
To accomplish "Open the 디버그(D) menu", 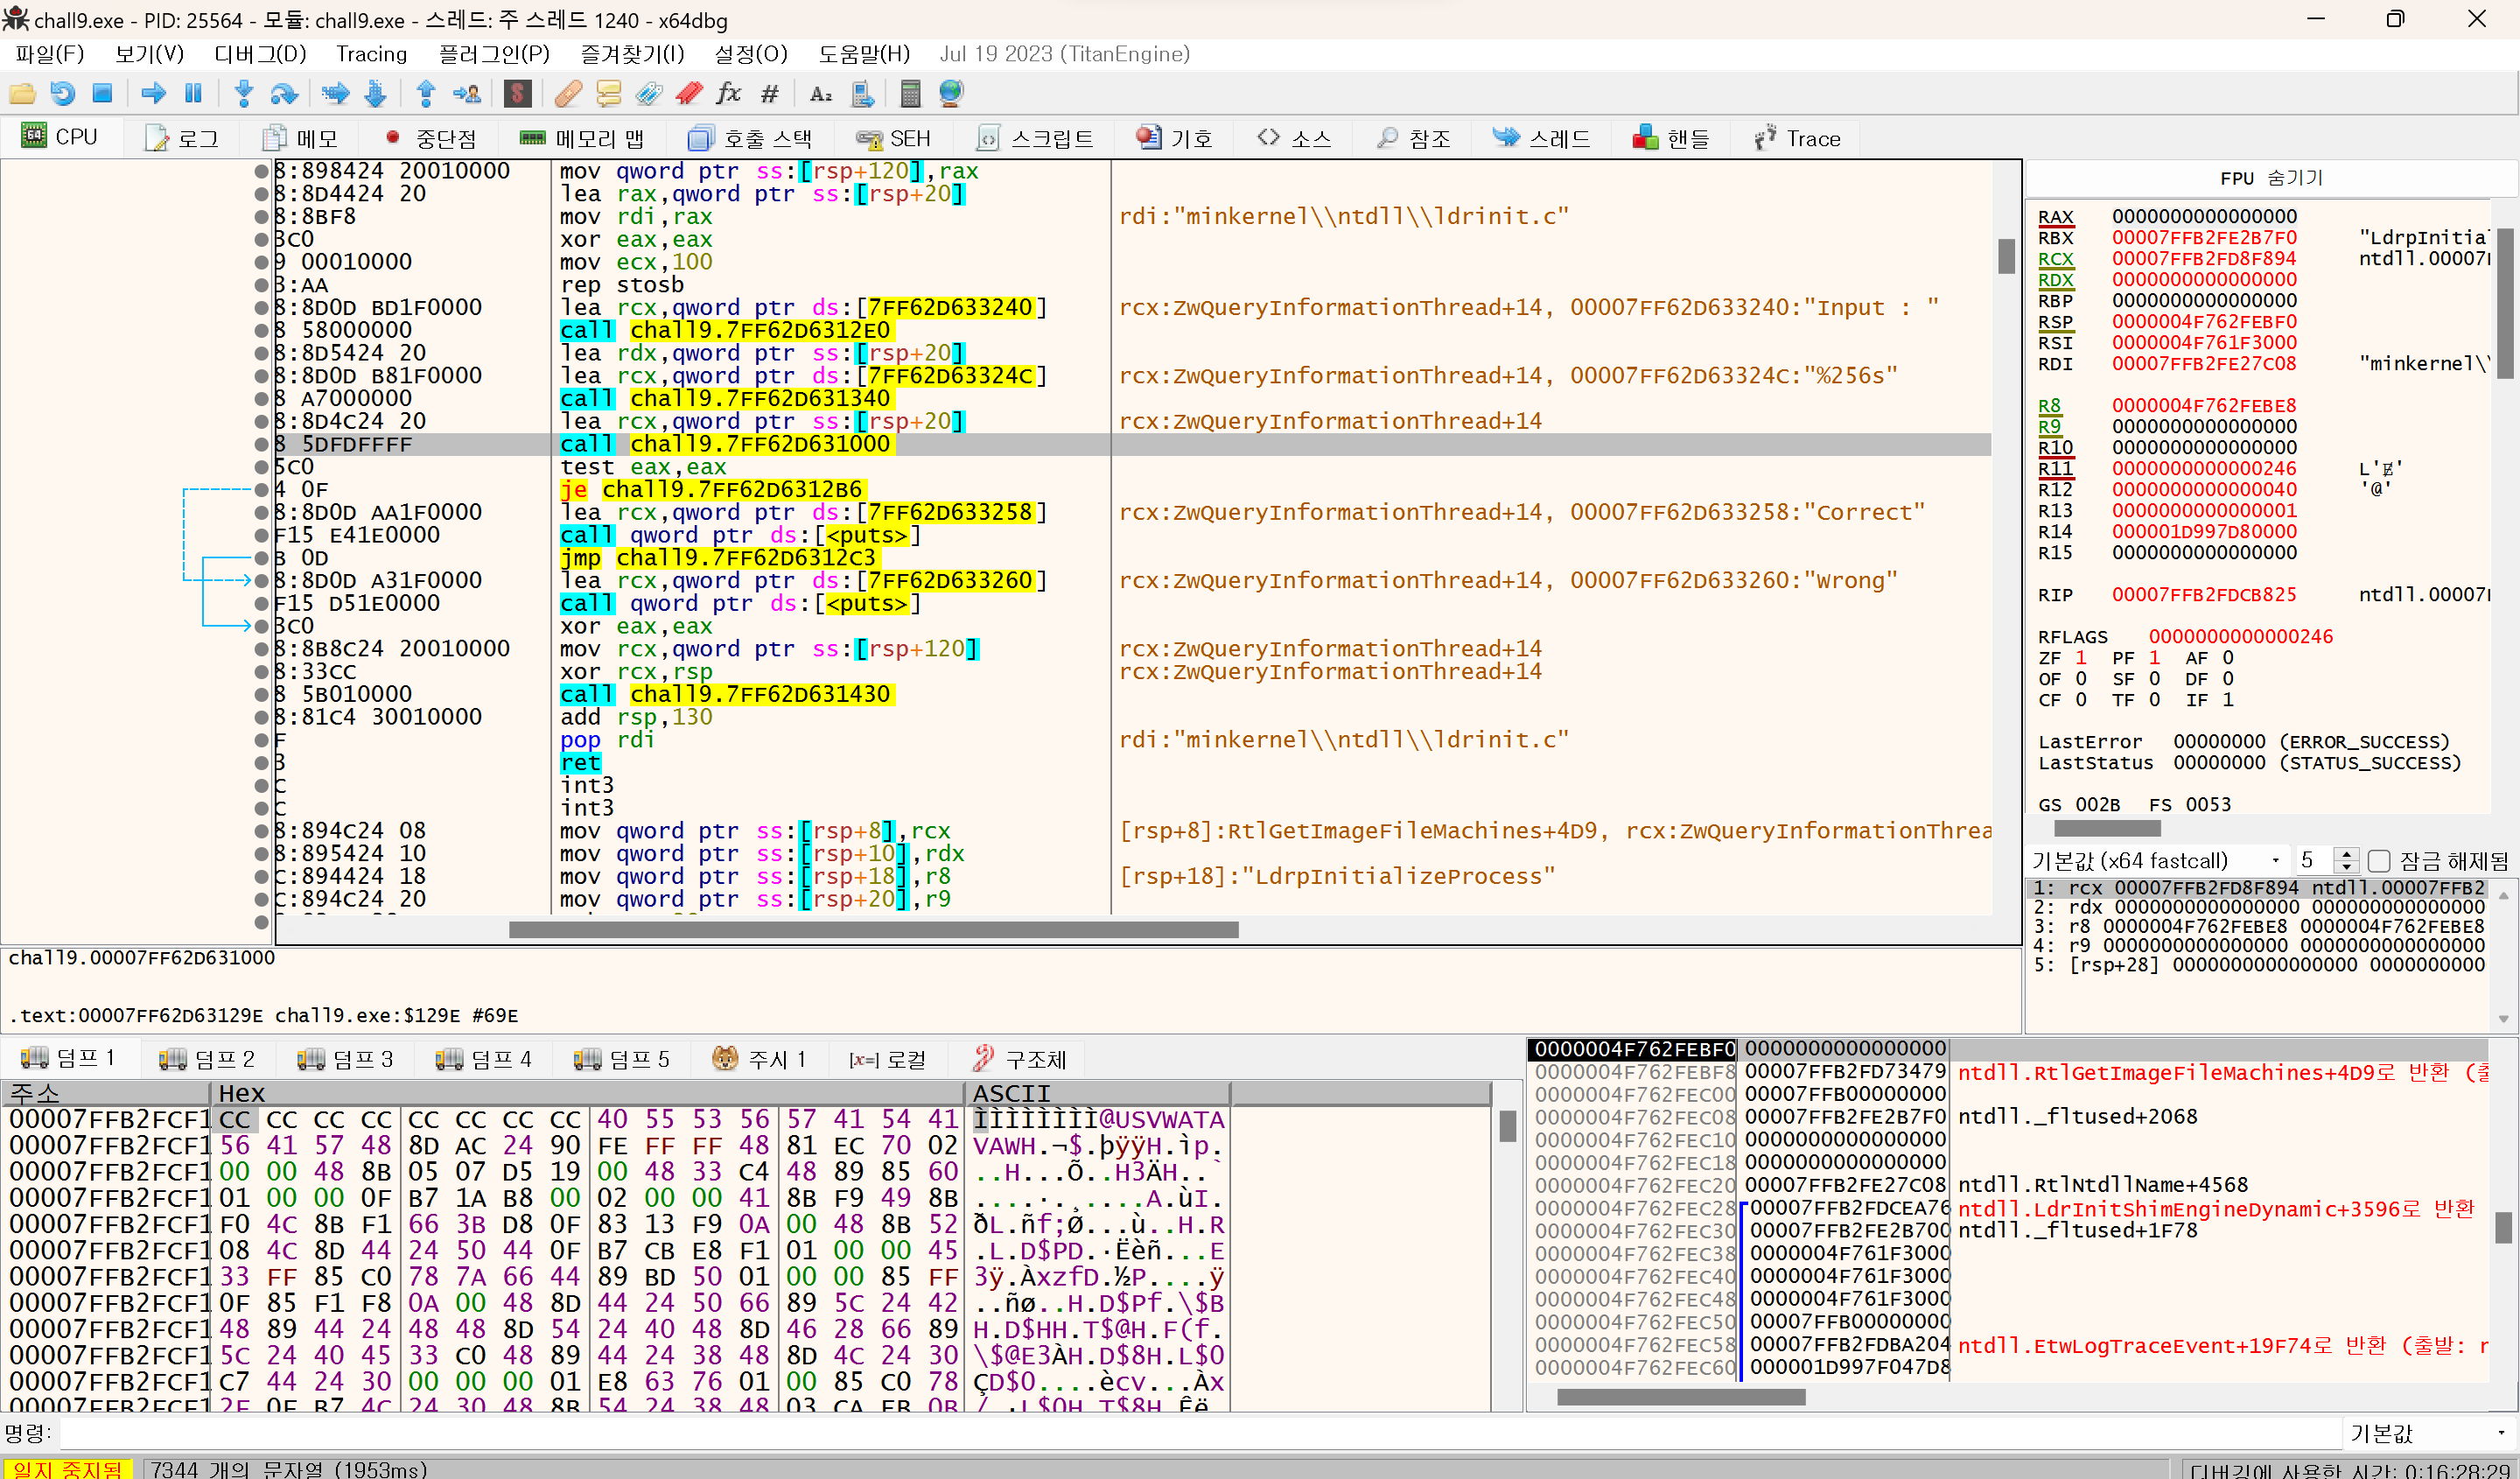I will tap(260, 54).
